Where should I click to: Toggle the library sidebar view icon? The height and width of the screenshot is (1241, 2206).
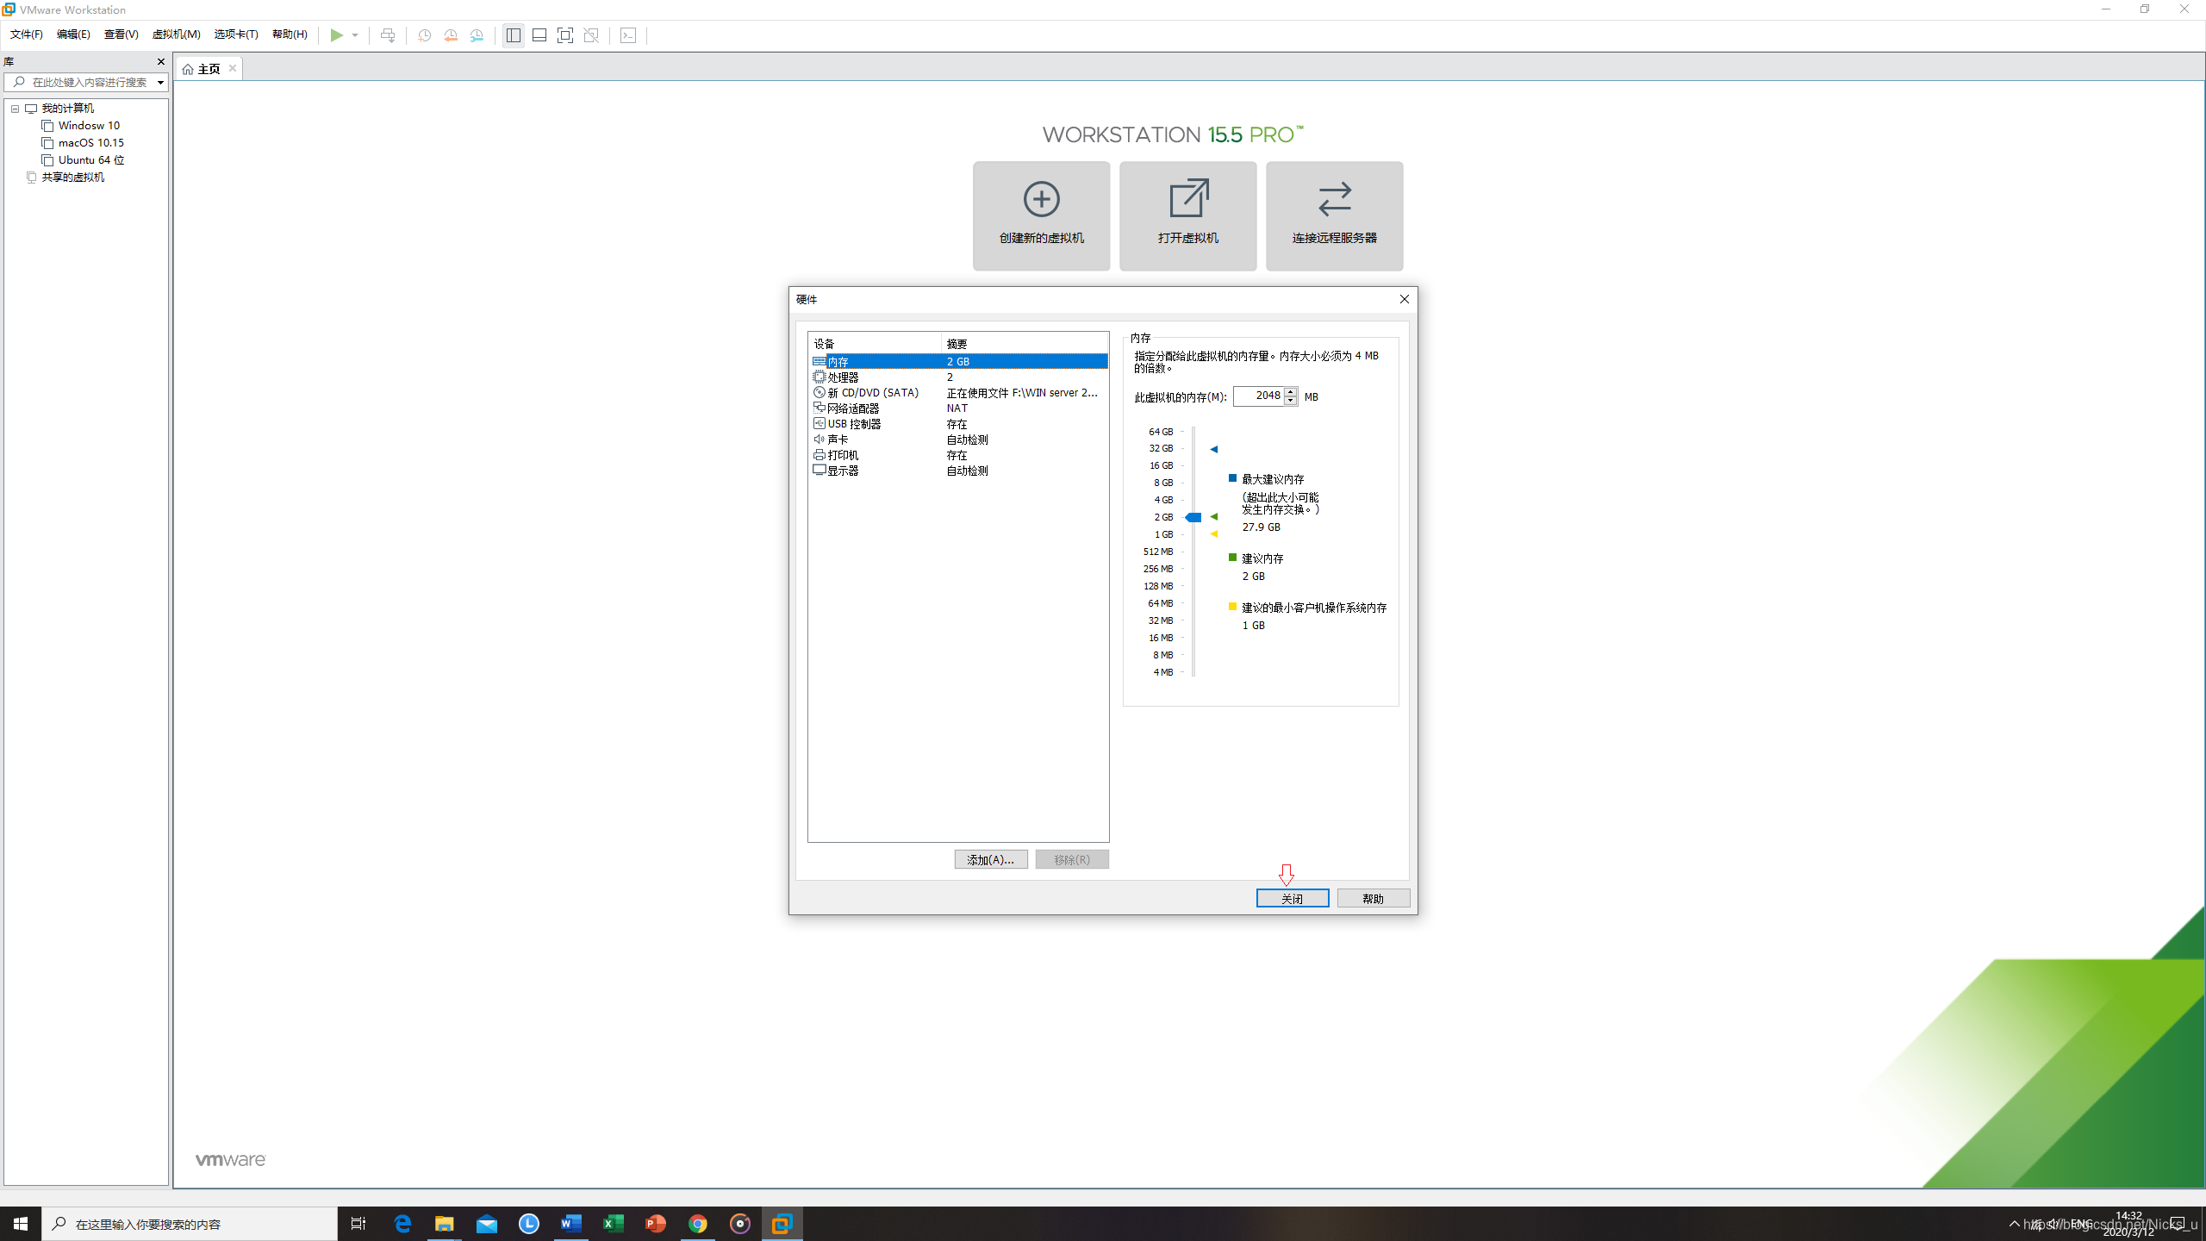pos(514,35)
